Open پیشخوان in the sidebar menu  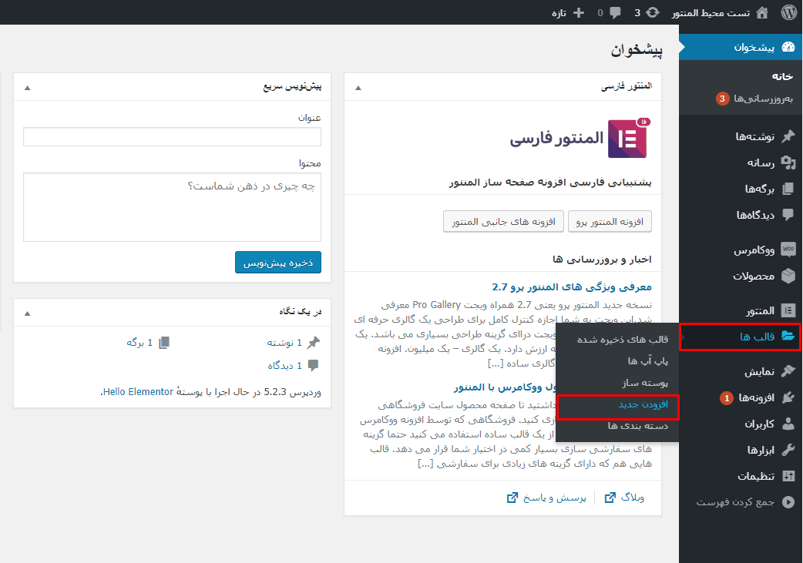(x=741, y=48)
